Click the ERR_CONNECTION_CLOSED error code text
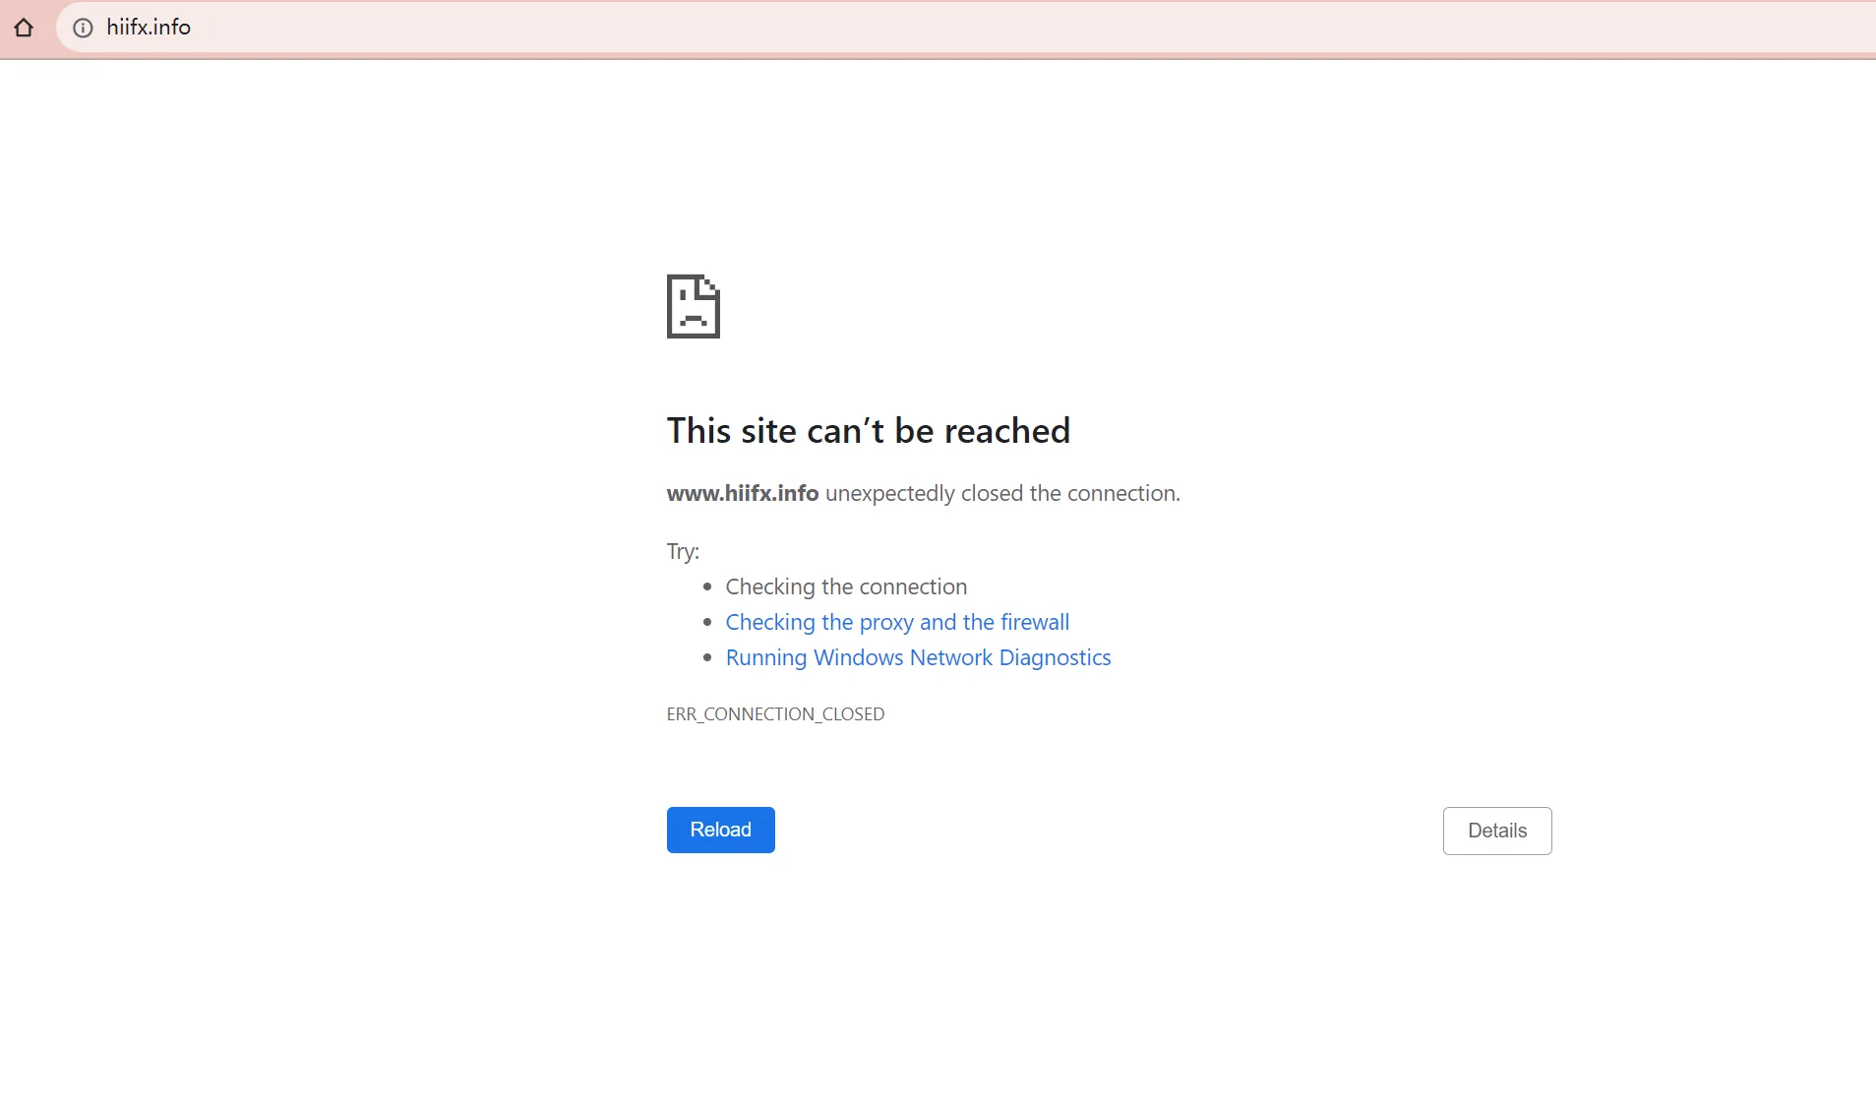Viewport: 1876px width, 1110px height. (x=775, y=713)
